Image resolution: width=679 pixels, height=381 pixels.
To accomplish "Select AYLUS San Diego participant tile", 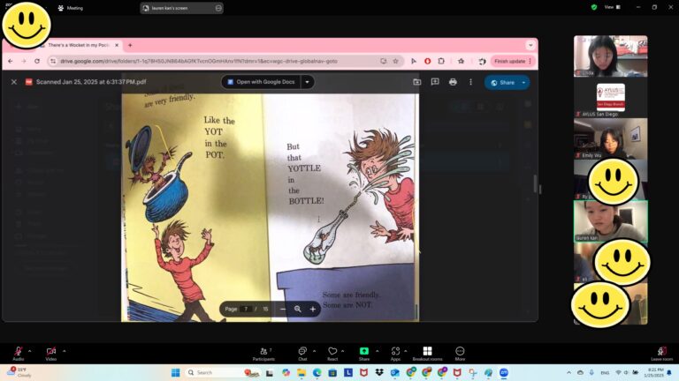I will pyautogui.click(x=611, y=98).
